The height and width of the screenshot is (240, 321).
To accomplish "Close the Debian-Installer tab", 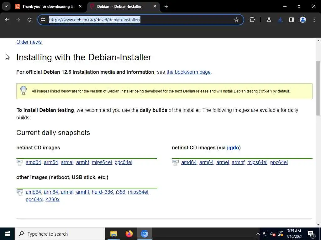I will pos(155,6).
